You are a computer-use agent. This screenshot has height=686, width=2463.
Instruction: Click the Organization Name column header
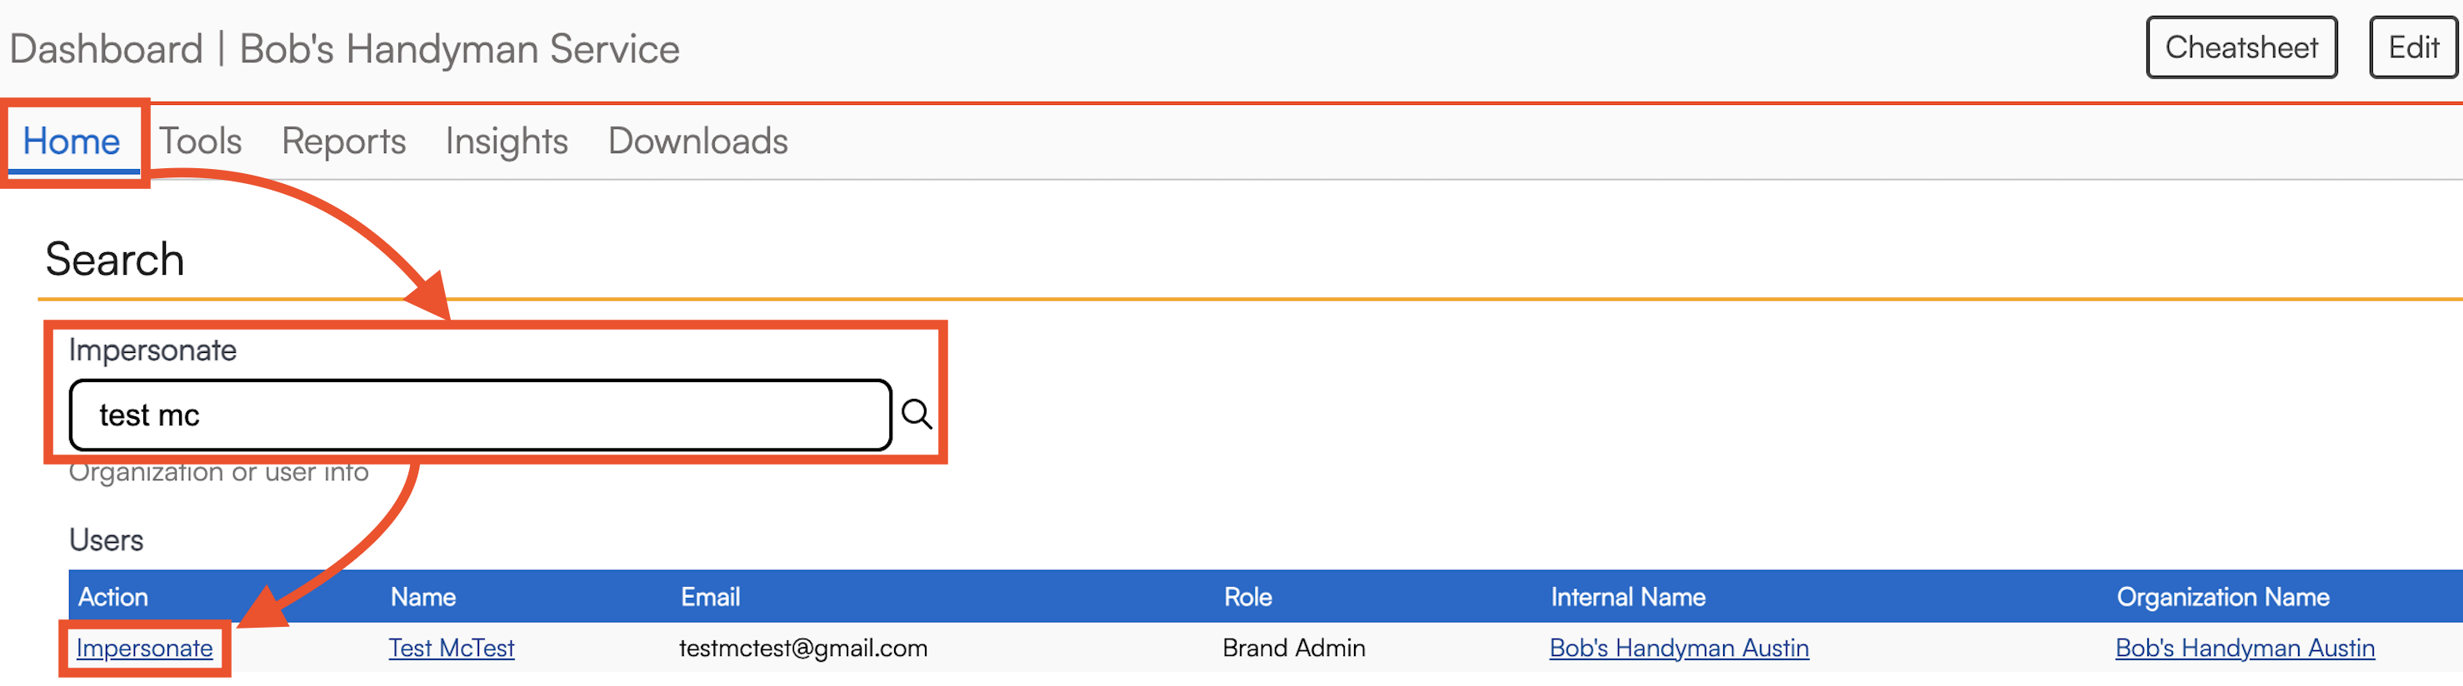tap(2222, 597)
